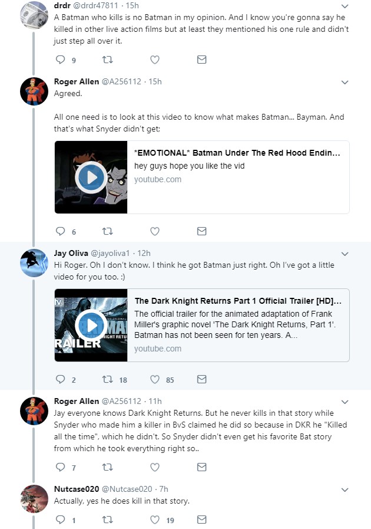Play Batman Under The Red Hood video

(91, 177)
